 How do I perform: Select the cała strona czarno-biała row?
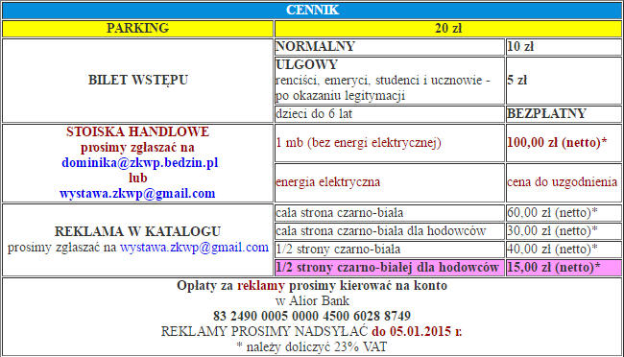[448, 213]
